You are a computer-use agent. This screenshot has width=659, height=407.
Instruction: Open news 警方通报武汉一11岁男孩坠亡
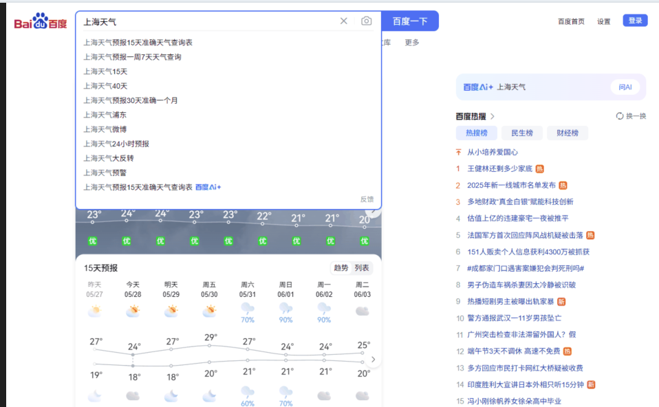point(515,318)
